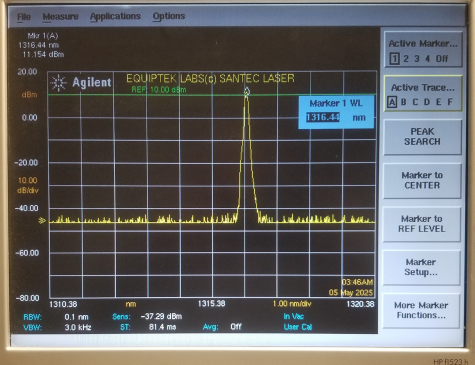The image size is (475, 365).
Task: Click the stop wavelength 1320.38
Action: click(x=360, y=304)
